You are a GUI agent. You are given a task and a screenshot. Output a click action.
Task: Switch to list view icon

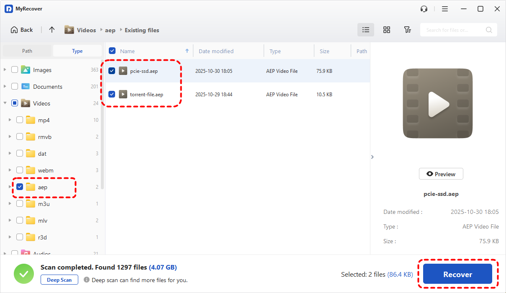tap(366, 30)
